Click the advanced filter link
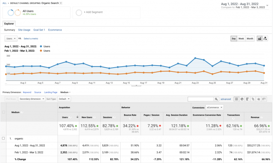Screen dimensions: 273x163 226,99
